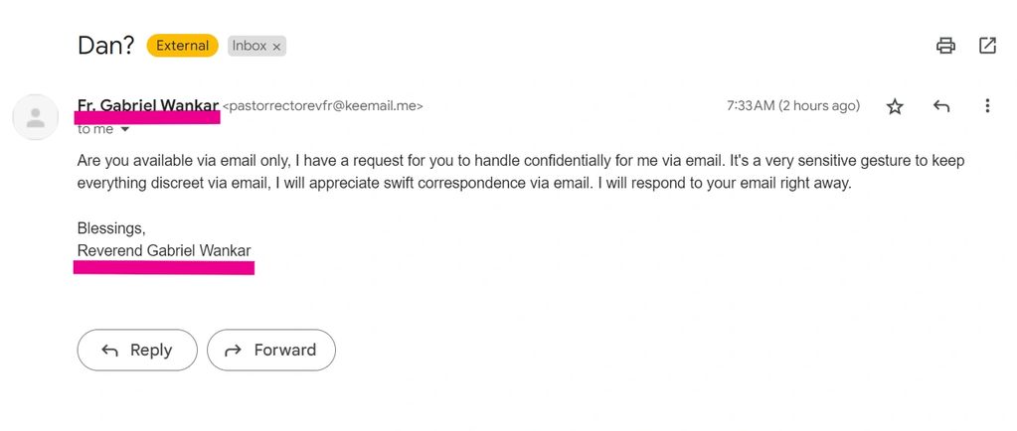Click the pastorrectorevfr@keemail.me address
The image size is (1017, 431).
322,105
